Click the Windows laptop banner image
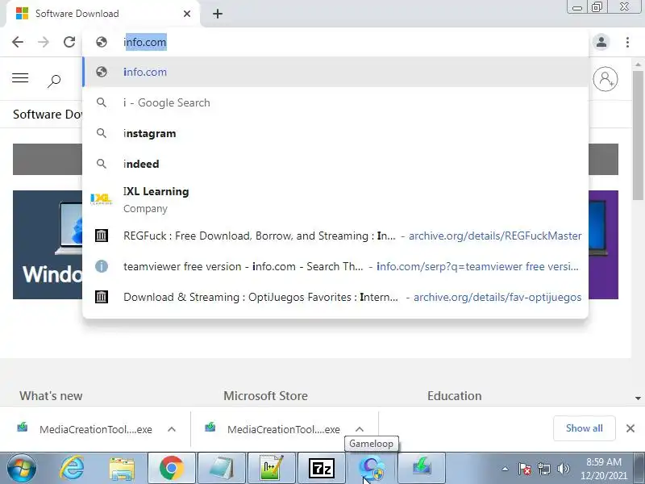The image size is (645, 484). point(48,245)
